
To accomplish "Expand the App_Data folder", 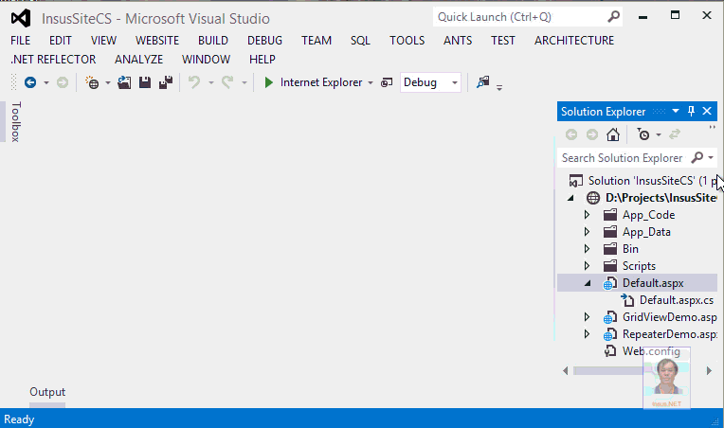I will tap(587, 232).
